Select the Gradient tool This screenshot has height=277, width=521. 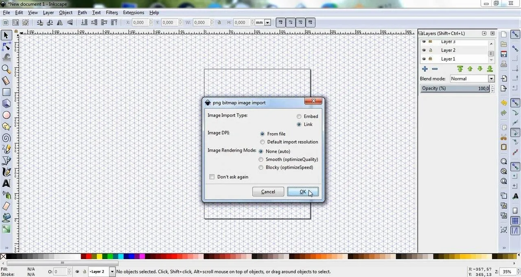[6, 229]
